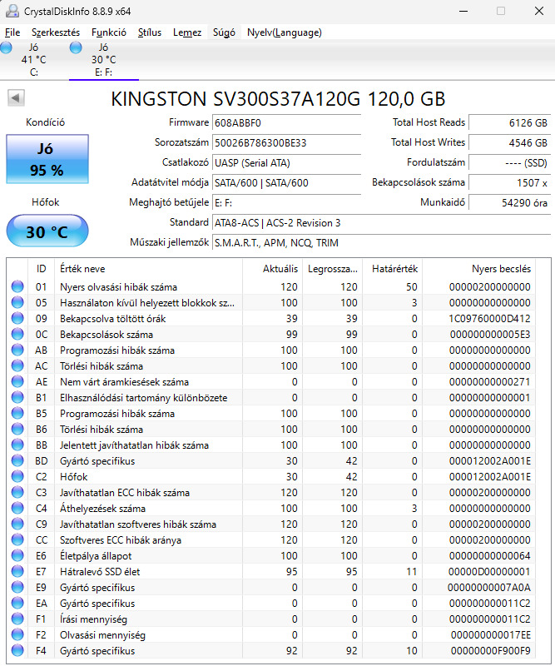Click the Firmware field 608ABBF0
This screenshot has width=555, height=666.
point(286,122)
